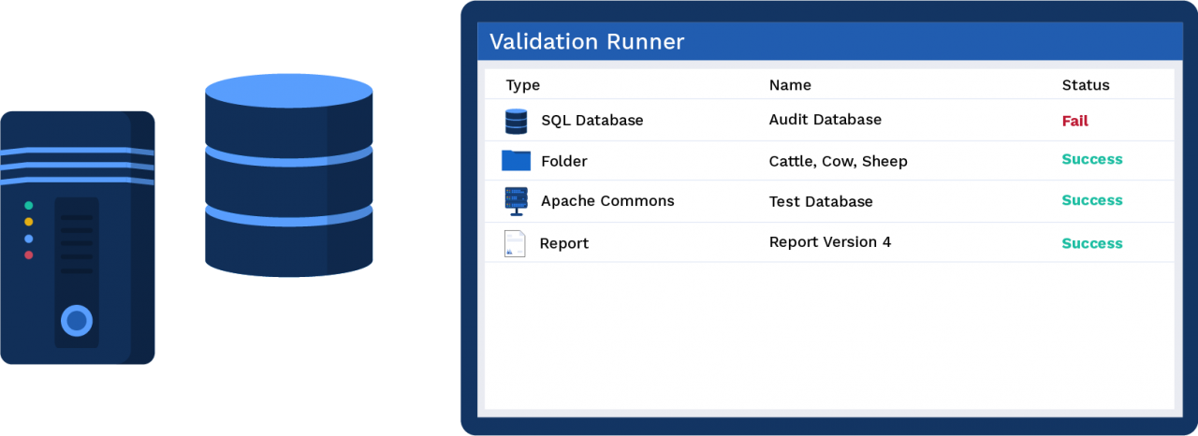Sort by the Type column header
Image resolution: width=1198 pixels, height=436 pixels.
point(522,85)
